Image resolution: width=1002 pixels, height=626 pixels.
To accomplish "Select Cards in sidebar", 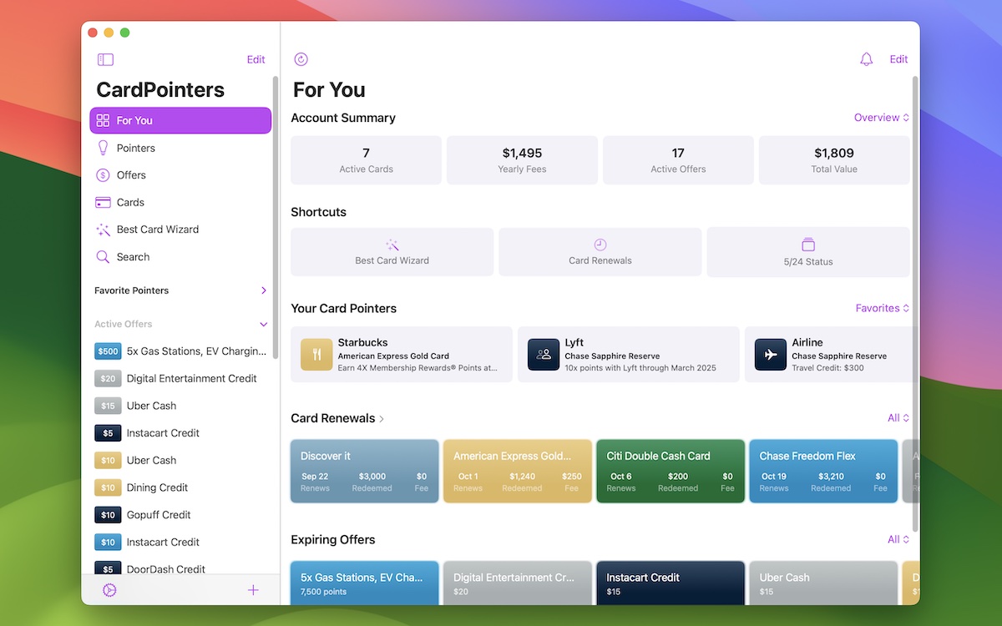I will (x=180, y=202).
